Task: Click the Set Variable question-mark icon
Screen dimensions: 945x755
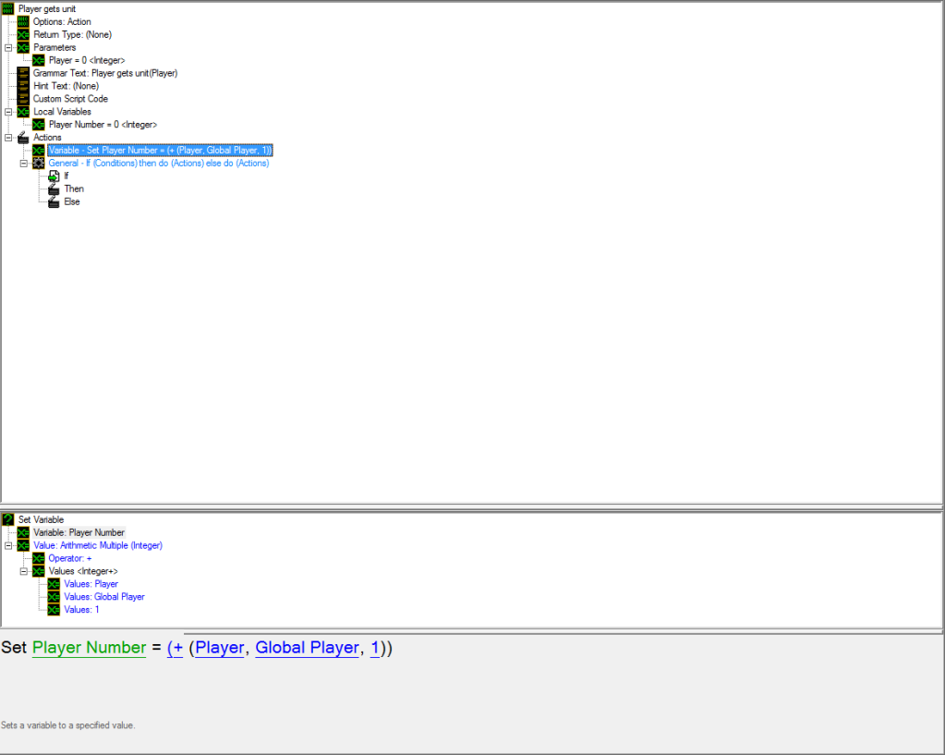Action: click(7, 519)
